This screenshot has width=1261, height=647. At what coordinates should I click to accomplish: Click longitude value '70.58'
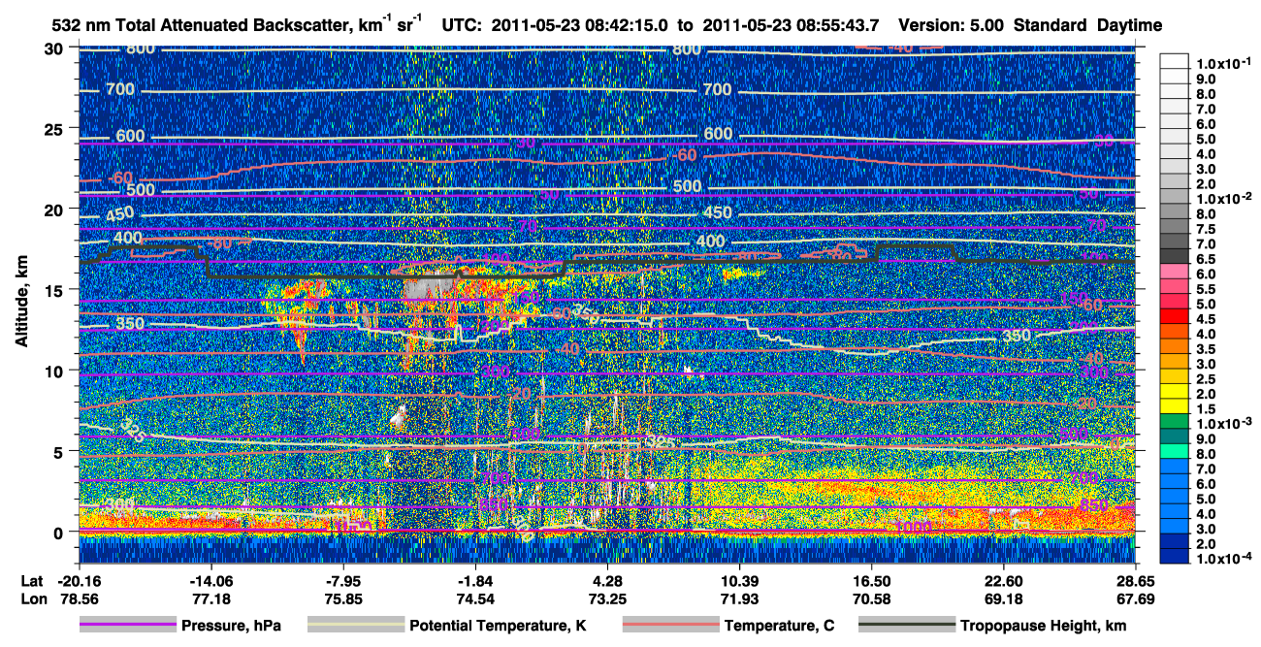tap(871, 598)
